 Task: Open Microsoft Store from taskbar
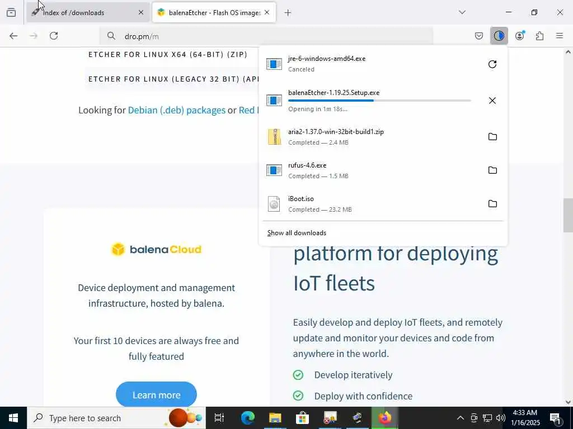(303, 418)
